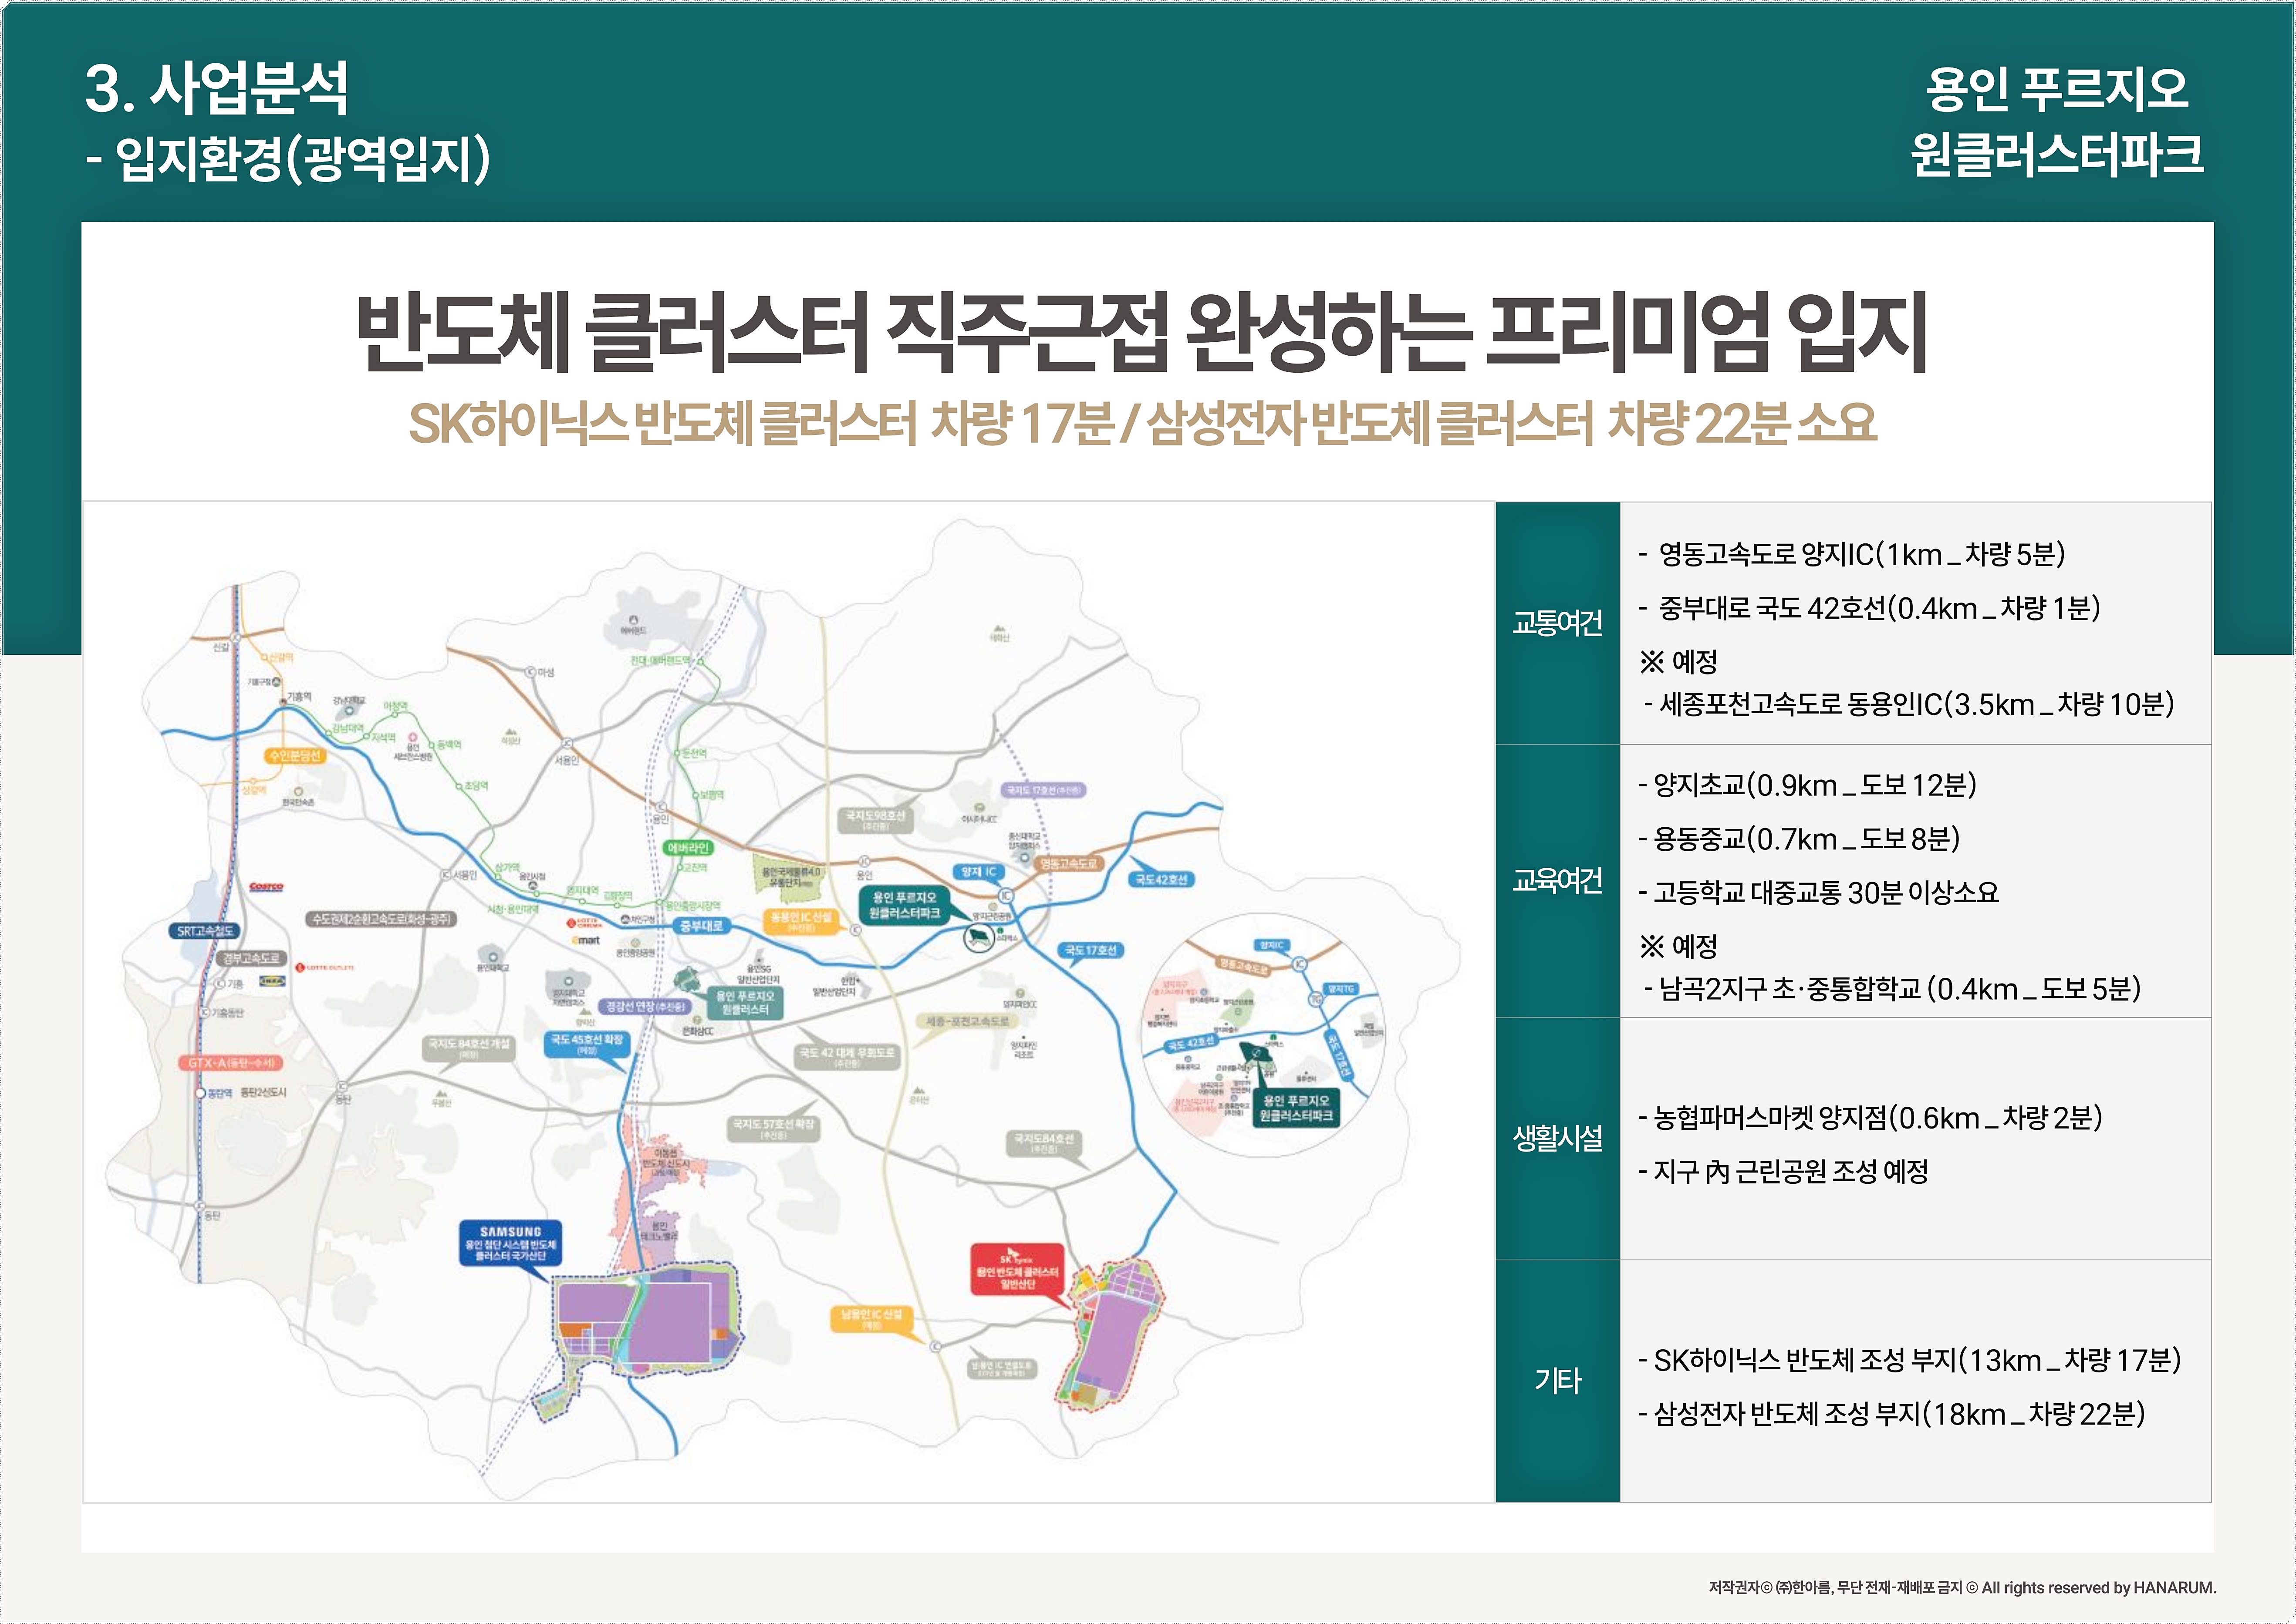2296x1624 pixels.
Task: Click the Lotte Outlets logo
Action: tap(324, 967)
